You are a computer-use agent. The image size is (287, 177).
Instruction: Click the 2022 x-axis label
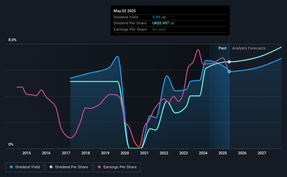click(x=164, y=153)
